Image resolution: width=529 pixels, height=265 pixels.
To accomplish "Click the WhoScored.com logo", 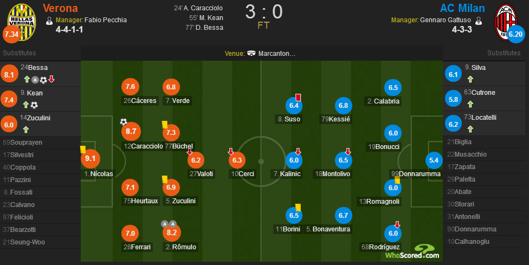I will (x=412, y=252).
